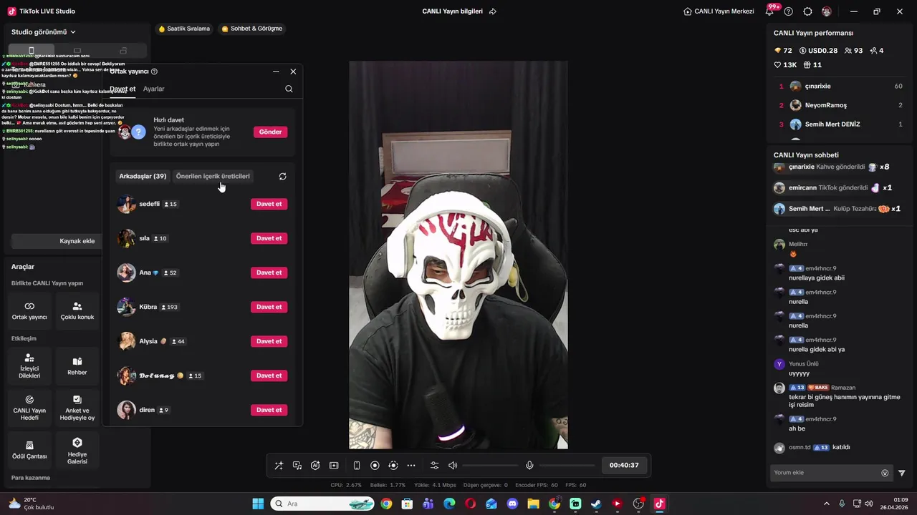Mute the speaker volume icon
Screen dimensions: 917x515
[x=453, y=466]
